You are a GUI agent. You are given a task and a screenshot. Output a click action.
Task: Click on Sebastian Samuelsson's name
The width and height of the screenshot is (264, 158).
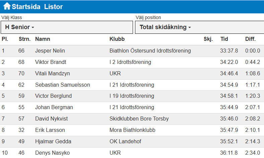pyautogui.click(x=62, y=85)
